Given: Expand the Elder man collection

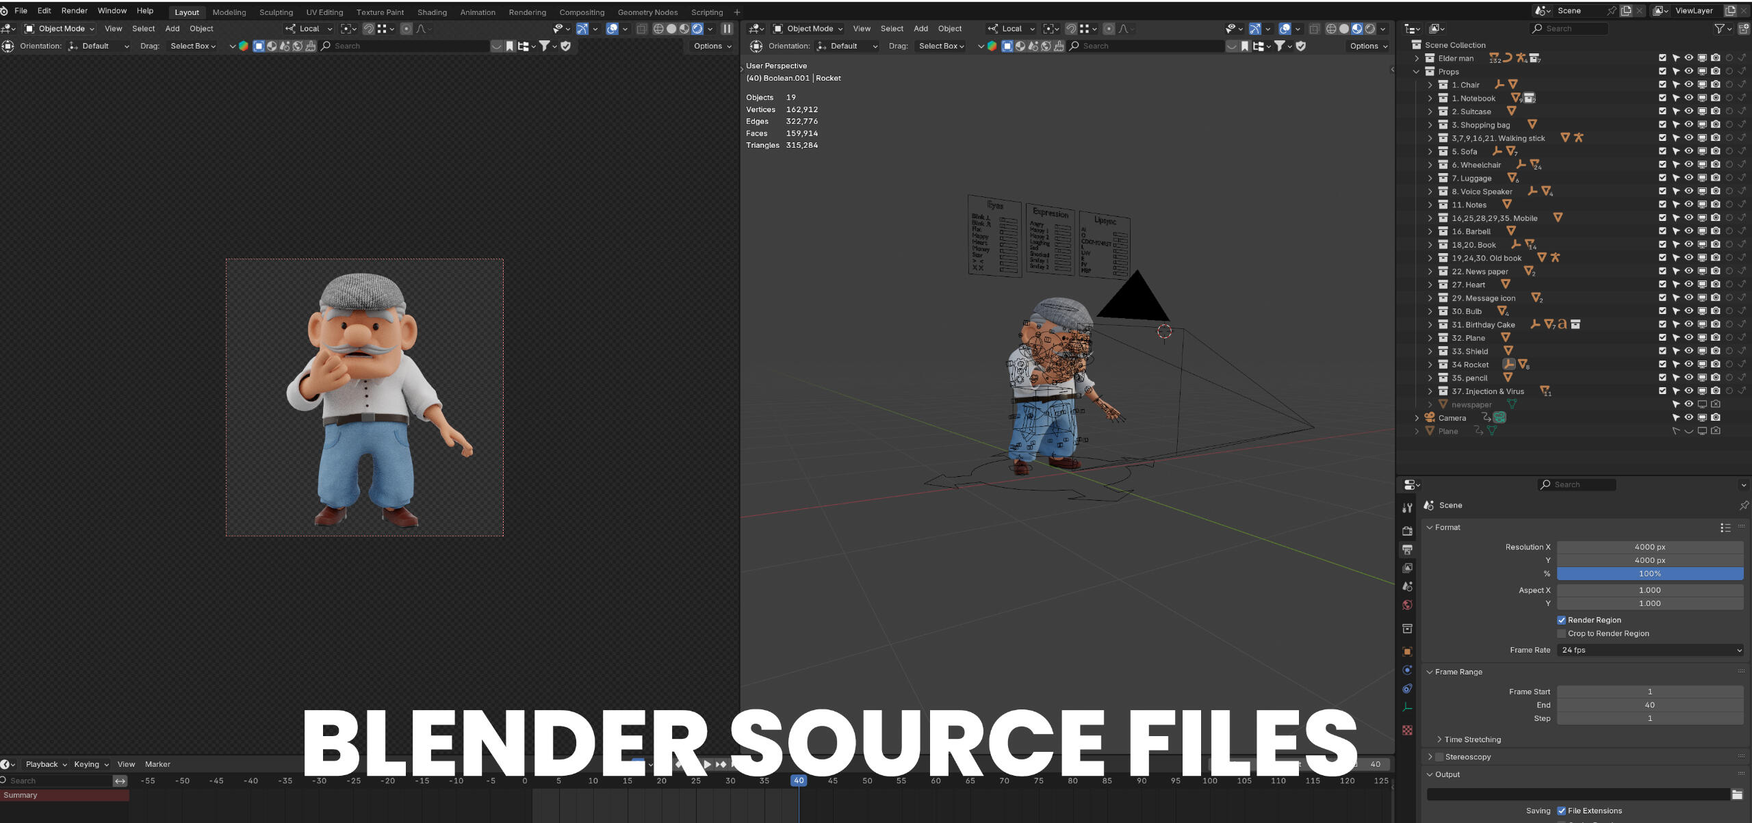Looking at the screenshot, I should pos(1417,58).
